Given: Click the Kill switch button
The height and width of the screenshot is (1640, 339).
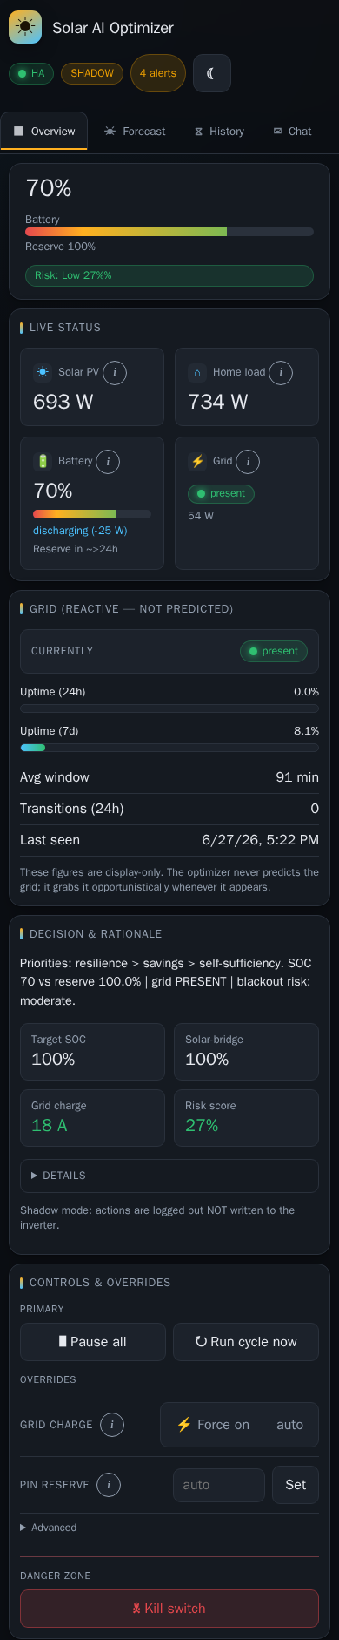Looking at the screenshot, I should (169, 1609).
